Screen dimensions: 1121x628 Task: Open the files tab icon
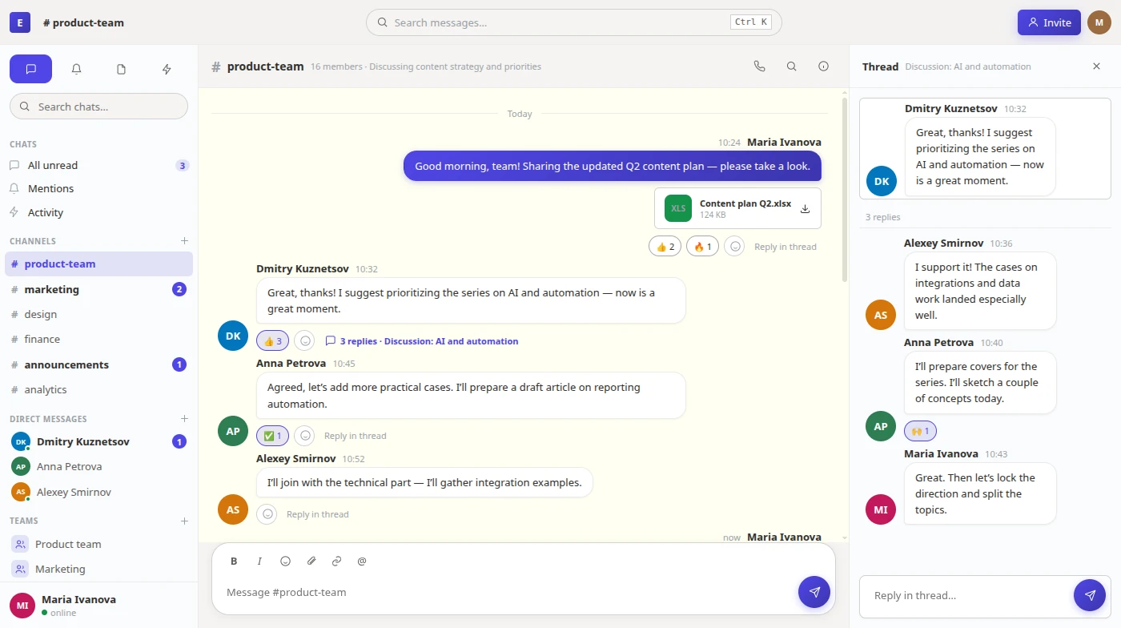pyautogui.click(x=121, y=69)
